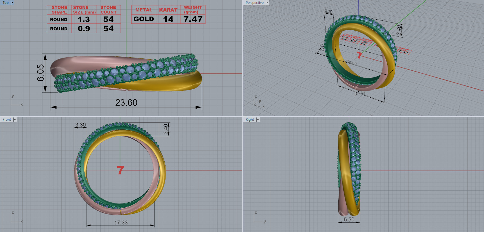Select the 23.60 dimension in Perspective view
This screenshot has width=484, height=232.
click(351, 63)
